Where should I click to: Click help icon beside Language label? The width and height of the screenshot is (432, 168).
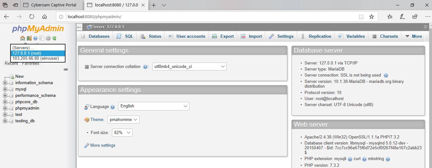[x=113, y=107]
